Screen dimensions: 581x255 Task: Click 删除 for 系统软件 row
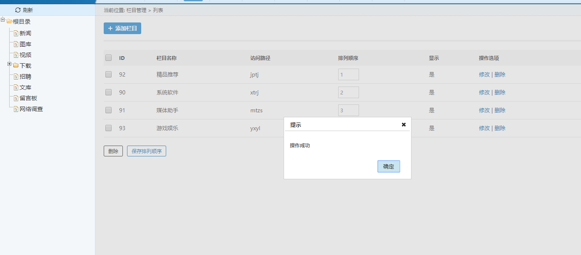click(500, 92)
